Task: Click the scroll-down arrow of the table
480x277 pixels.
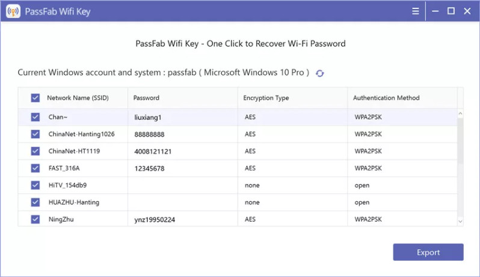Action: click(x=460, y=221)
